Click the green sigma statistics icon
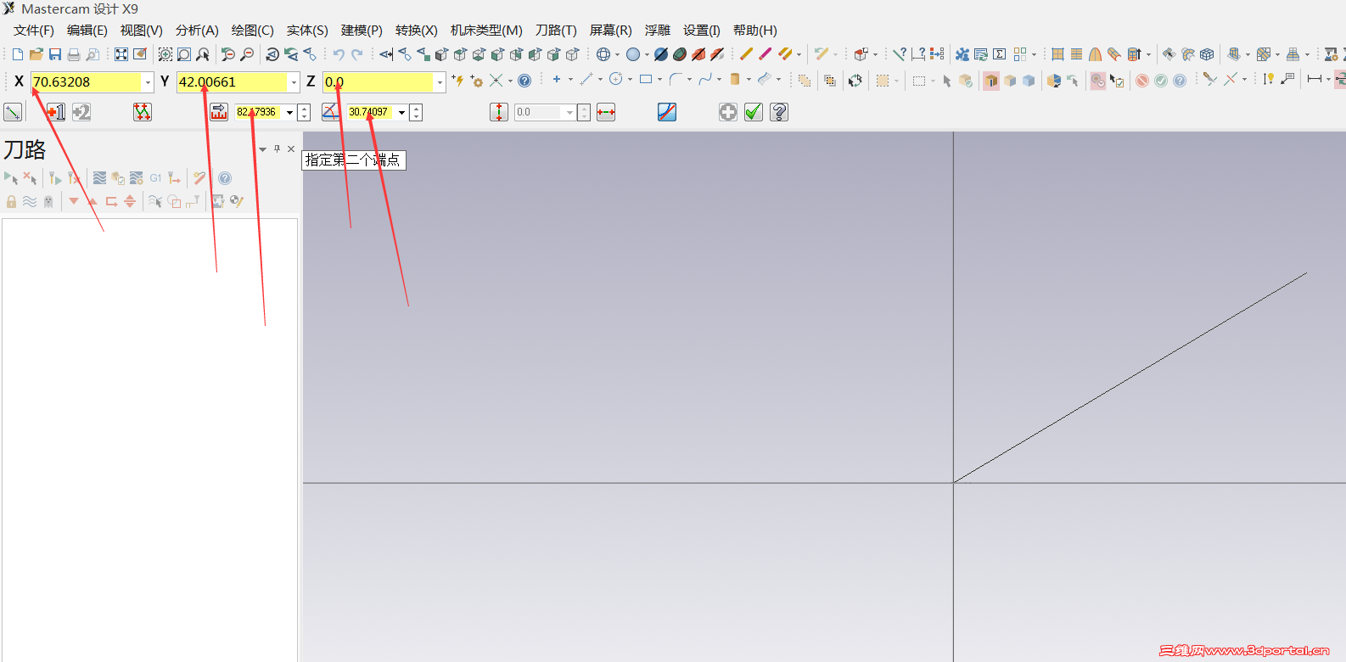Viewport: 1346px width, 662px height. 1000,54
